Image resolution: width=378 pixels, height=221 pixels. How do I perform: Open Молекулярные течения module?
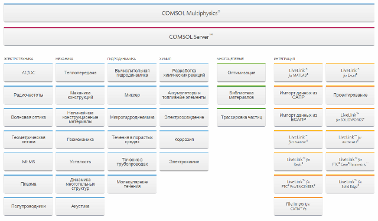pyautogui.click(x=132, y=184)
